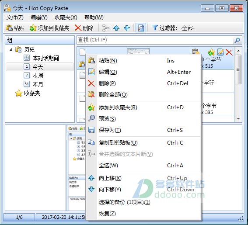The height and width of the screenshot is (225, 248).
Task: Choose 保存为(T) from context menu
Action: (143, 130)
